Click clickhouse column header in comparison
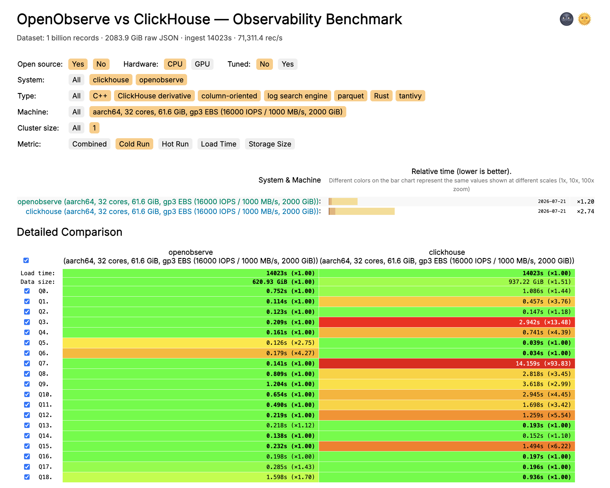610x488 pixels. tap(447, 256)
